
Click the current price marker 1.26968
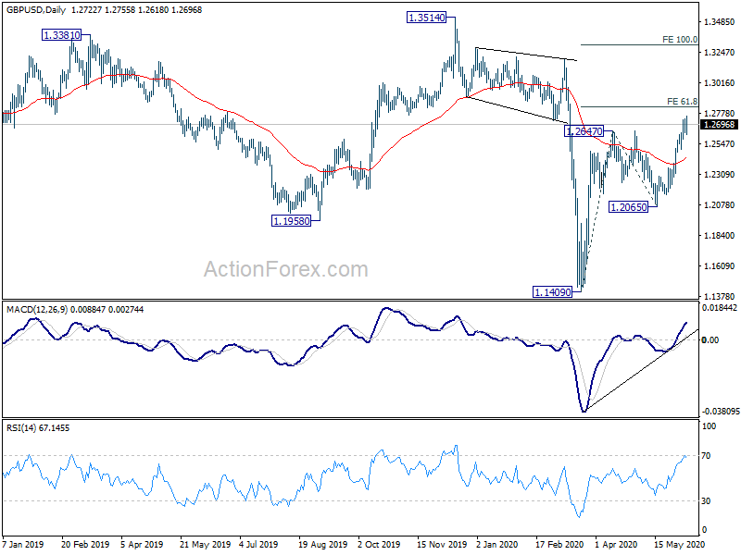click(x=719, y=125)
